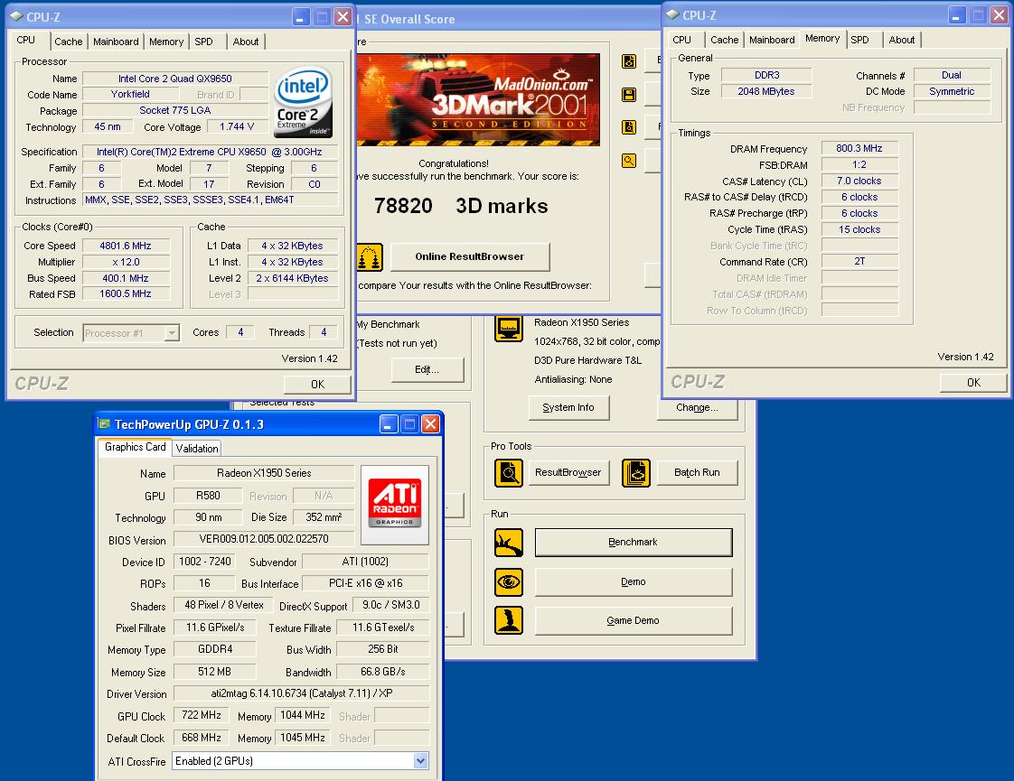Click the left CPU-Z window title icon
1014x781 pixels.
tap(16, 17)
